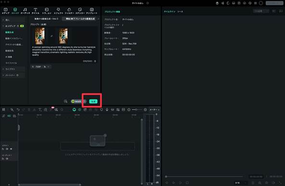Click the media drop zone in timeline
The height and width of the screenshot is (186, 285).
98,146
